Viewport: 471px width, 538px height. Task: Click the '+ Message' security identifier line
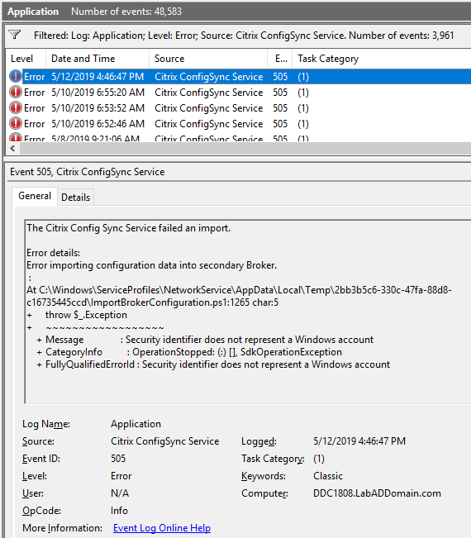[x=205, y=340]
